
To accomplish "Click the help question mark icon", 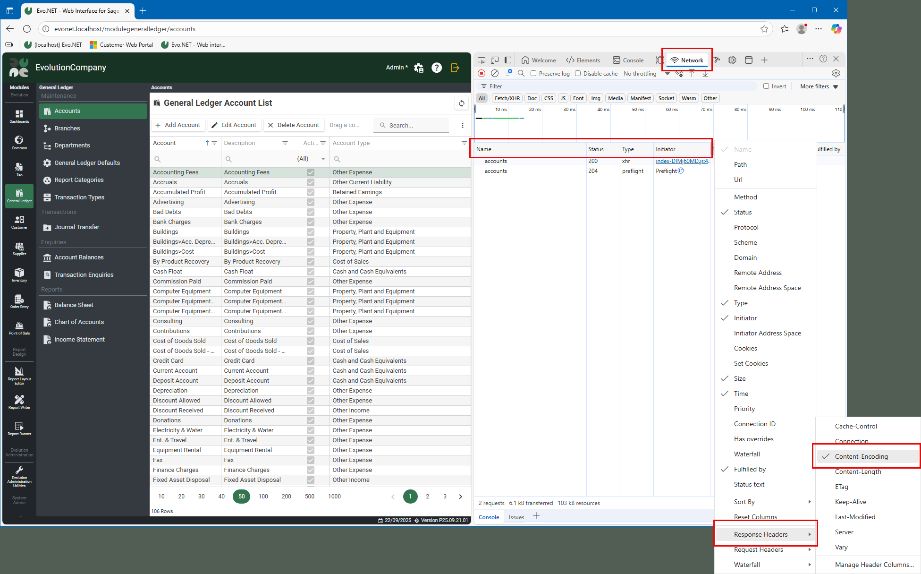I will point(437,68).
